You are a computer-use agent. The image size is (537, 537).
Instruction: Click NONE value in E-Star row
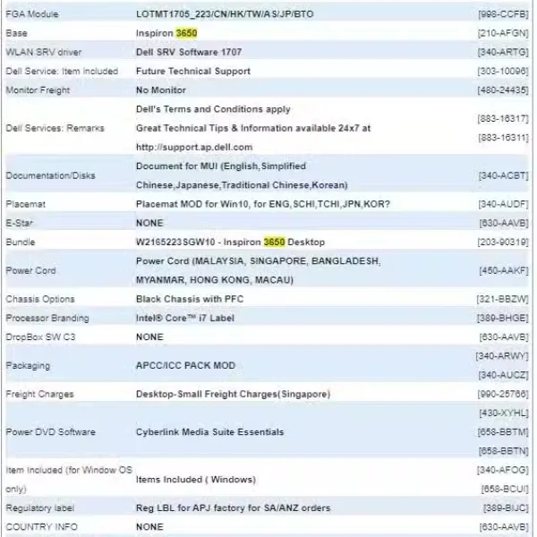point(149,223)
